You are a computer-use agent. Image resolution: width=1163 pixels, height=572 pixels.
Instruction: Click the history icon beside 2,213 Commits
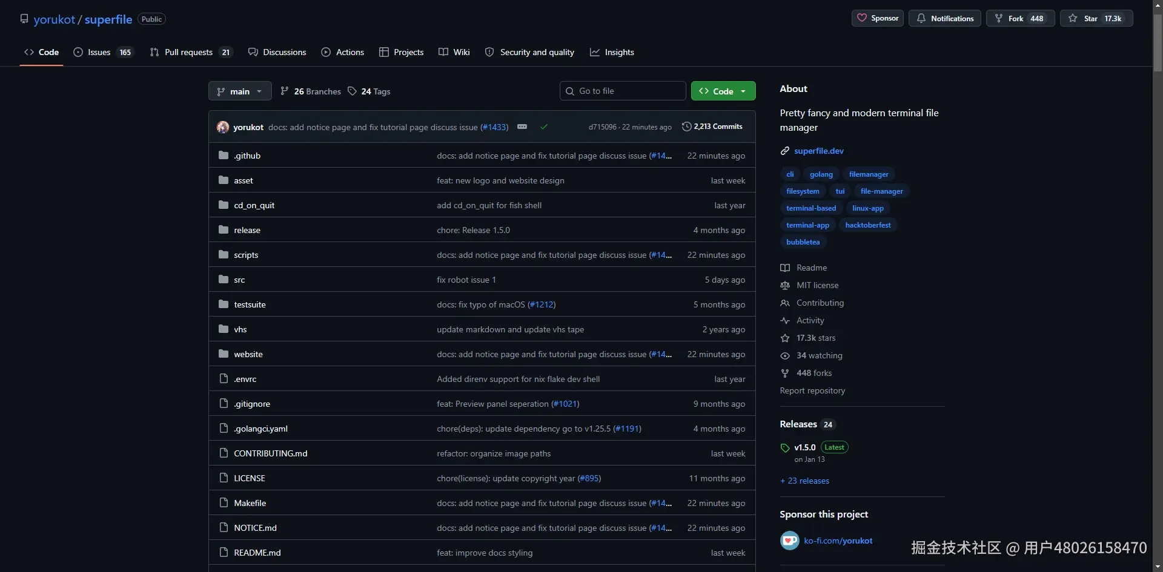[x=686, y=127]
